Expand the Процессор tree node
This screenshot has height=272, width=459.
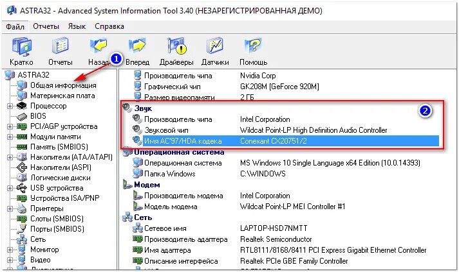10,106
